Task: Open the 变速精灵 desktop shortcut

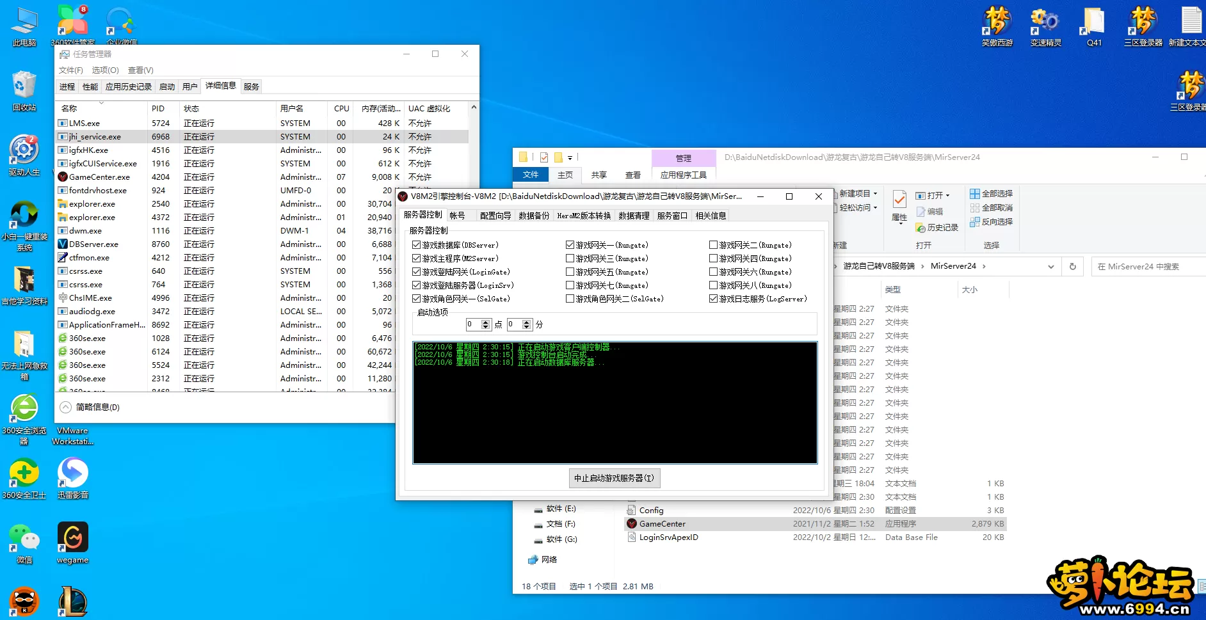Action: click(x=1046, y=27)
